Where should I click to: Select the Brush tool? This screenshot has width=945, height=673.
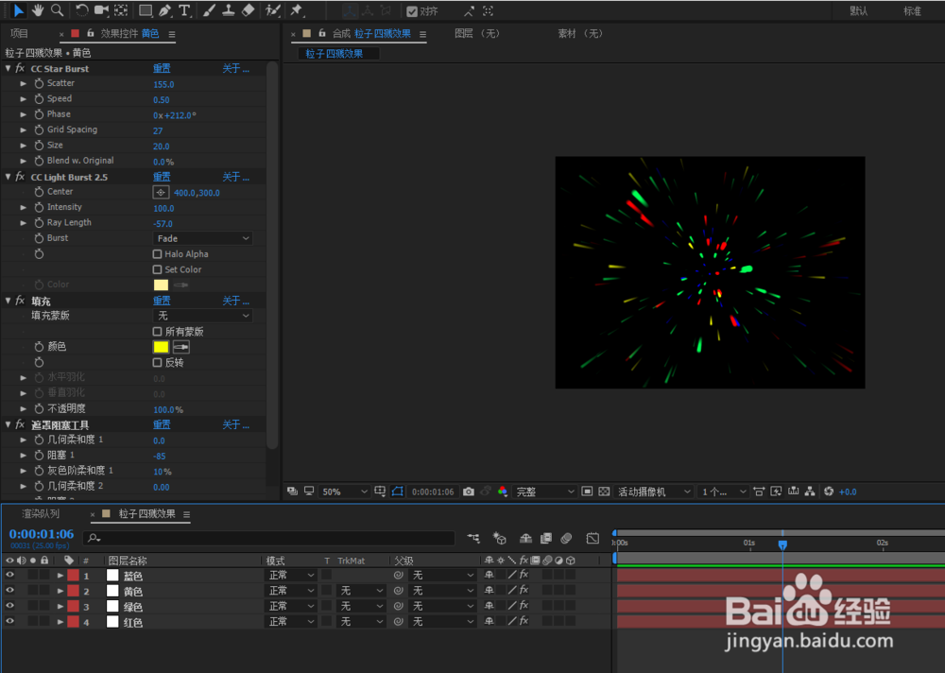pos(209,10)
